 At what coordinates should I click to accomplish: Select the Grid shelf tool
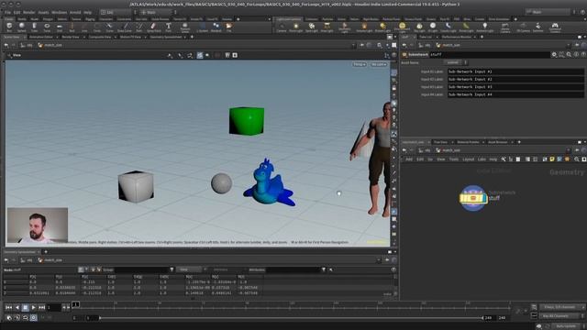tap(59, 27)
